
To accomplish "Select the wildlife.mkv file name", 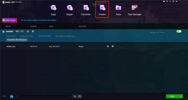I will coord(11,47).
